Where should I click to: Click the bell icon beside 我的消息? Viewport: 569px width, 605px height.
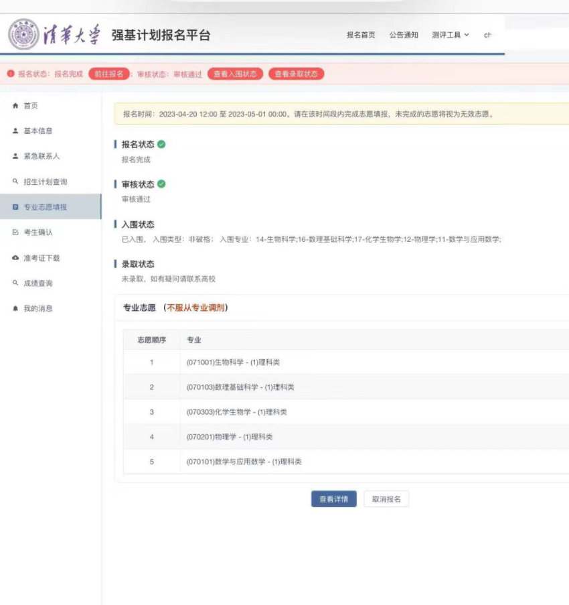15,308
